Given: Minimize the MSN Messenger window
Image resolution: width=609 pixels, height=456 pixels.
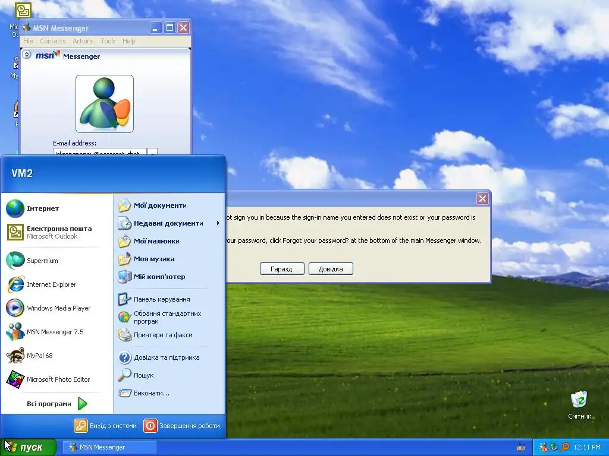Looking at the screenshot, I should tap(156, 28).
